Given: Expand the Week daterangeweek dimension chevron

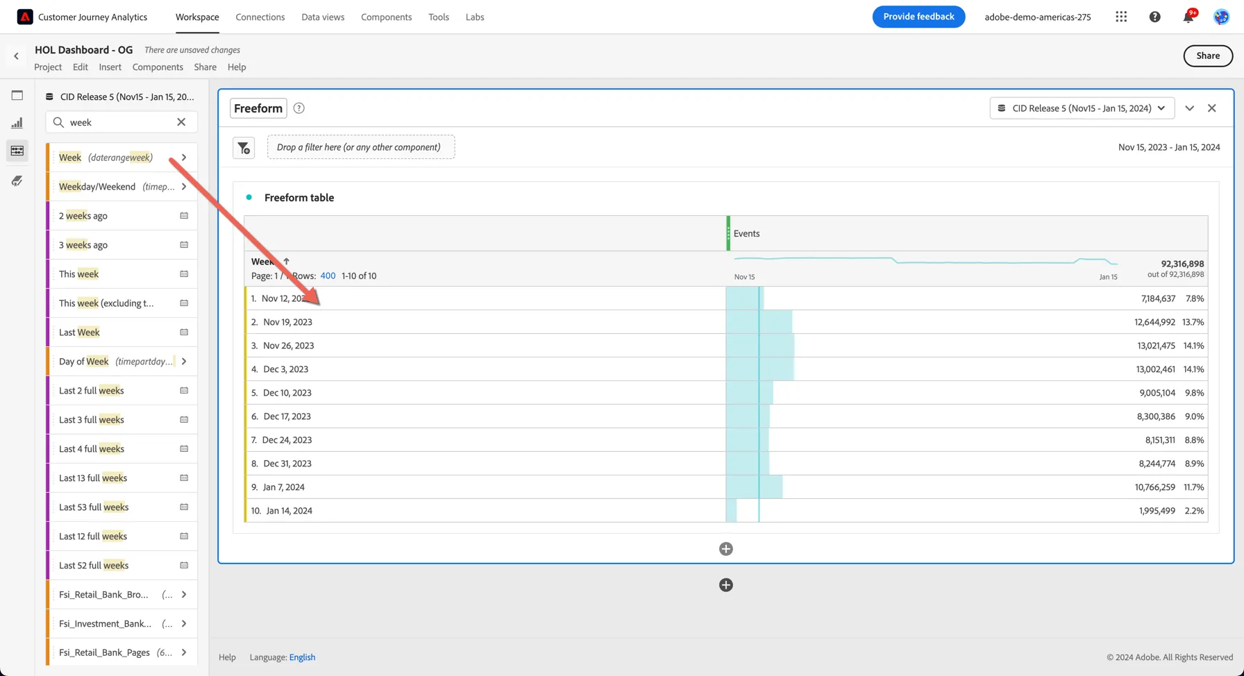Looking at the screenshot, I should [184, 158].
